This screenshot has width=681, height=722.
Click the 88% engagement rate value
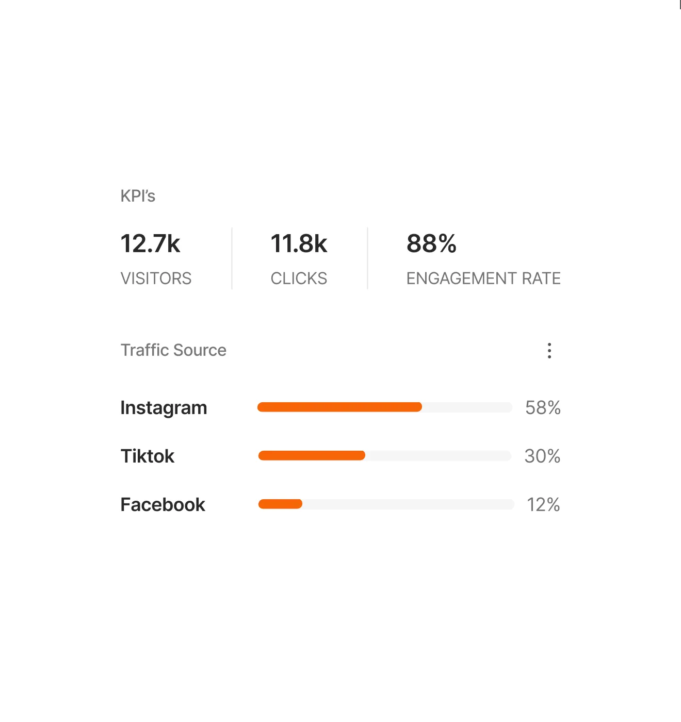[431, 243]
